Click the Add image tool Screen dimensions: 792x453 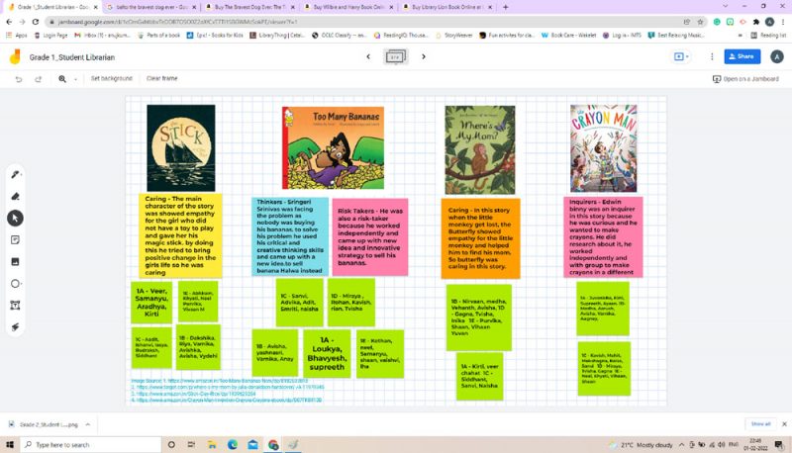click(15, 261)
